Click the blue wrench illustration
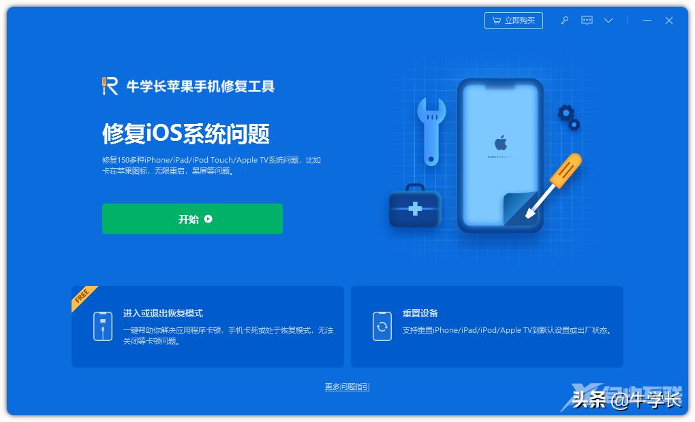Image resolution: width=695 pixels, height=422 pixels. (x=431, y=131)
